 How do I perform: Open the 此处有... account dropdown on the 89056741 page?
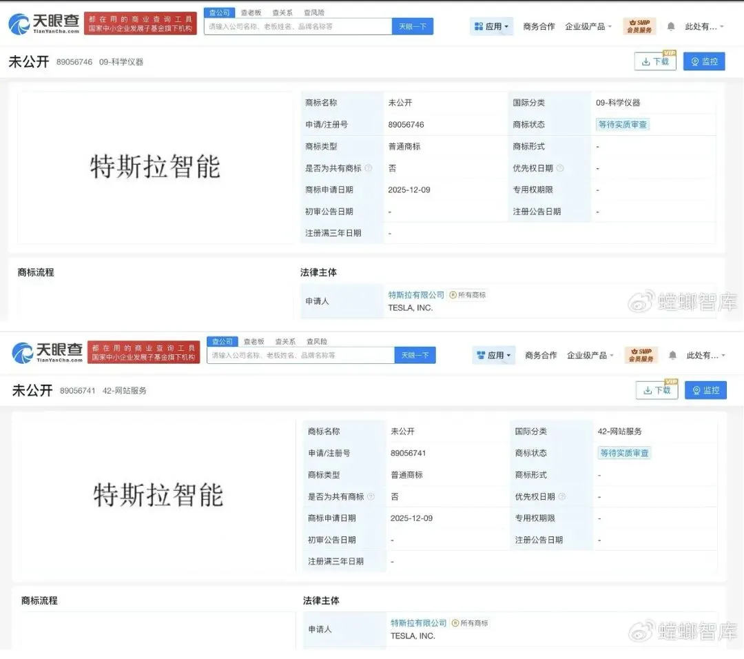(x=705, y=355)
